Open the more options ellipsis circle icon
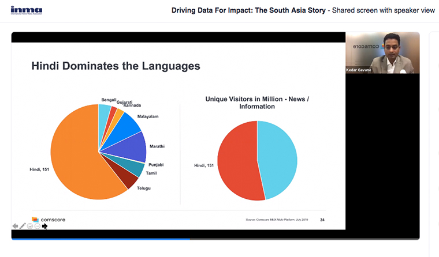This screenshot has width=439, height=257. (37, 226)
